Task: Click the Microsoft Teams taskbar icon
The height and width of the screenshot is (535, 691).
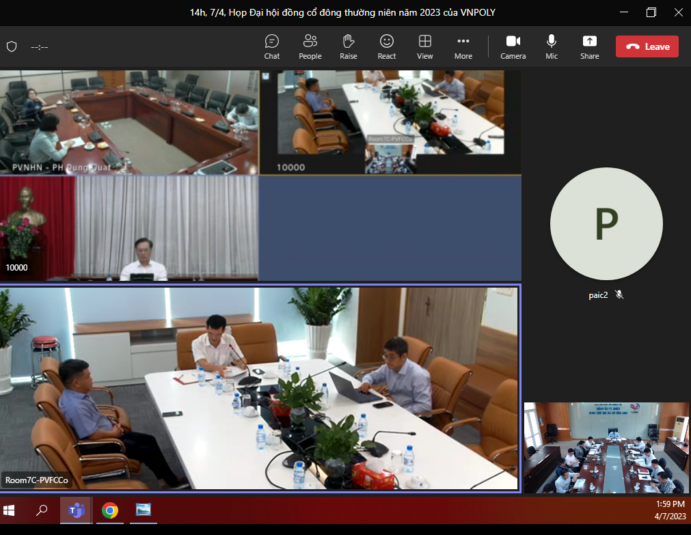Action: coord(75,510)
